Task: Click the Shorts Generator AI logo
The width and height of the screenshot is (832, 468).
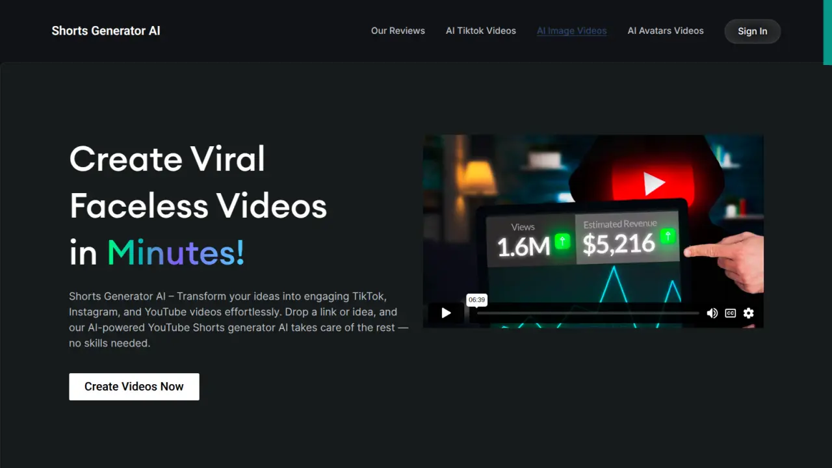Action: (x=106, y=31)
